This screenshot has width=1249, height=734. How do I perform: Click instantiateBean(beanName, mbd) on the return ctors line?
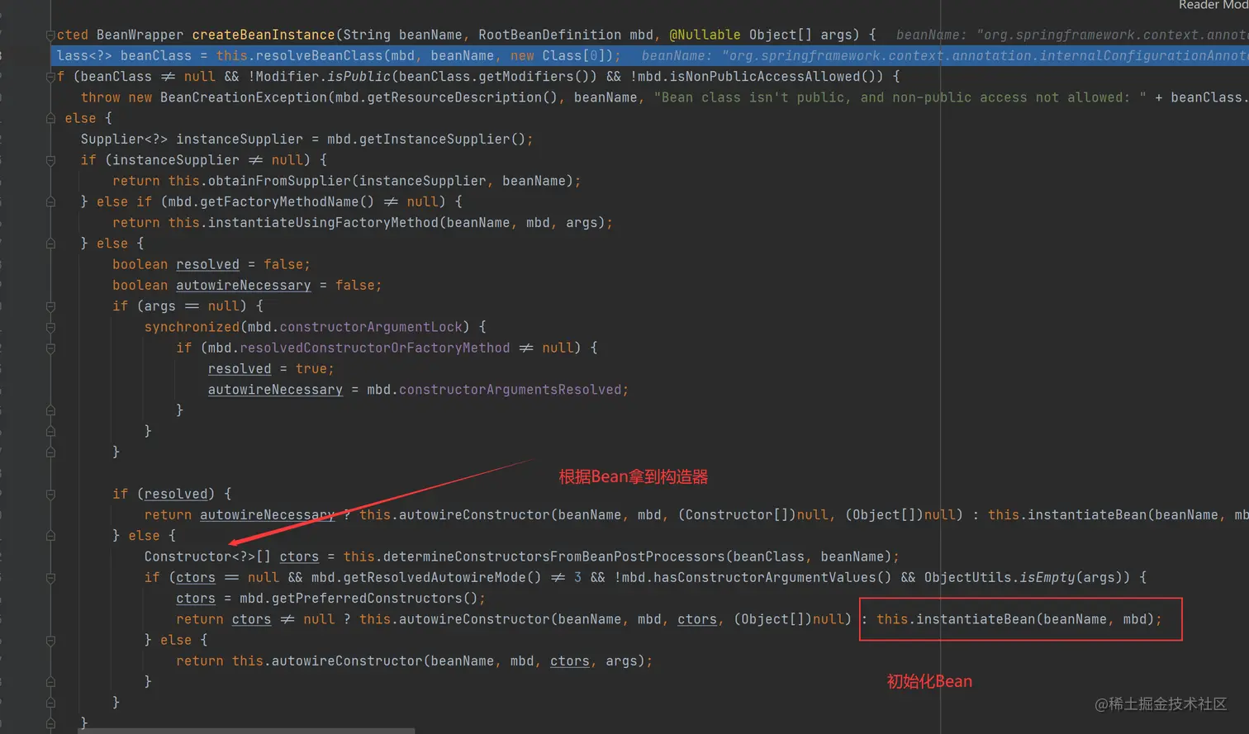click(1035, 619)
